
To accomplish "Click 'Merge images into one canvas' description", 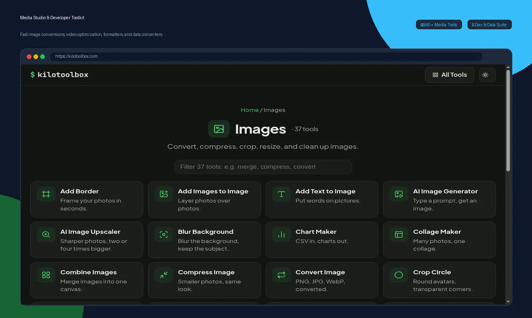I will tap(94, 285).
